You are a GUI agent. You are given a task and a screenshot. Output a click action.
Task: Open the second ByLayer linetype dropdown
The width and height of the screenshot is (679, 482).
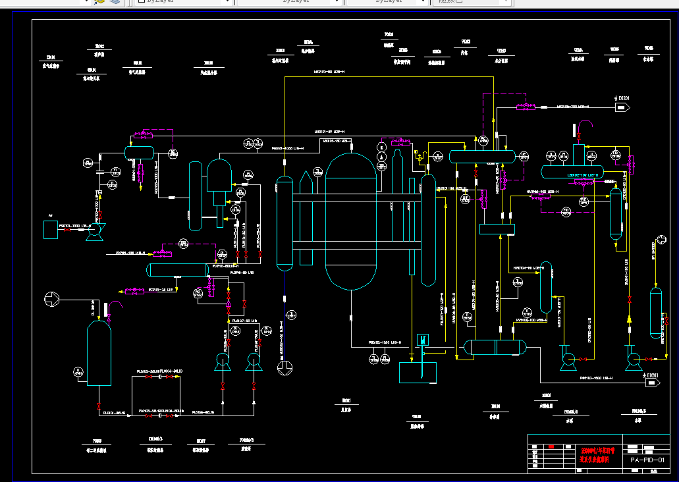(289, 2)
